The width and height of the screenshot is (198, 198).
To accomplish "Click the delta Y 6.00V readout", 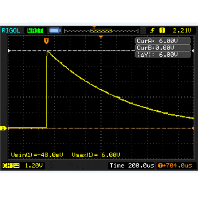I will (163, 54).
